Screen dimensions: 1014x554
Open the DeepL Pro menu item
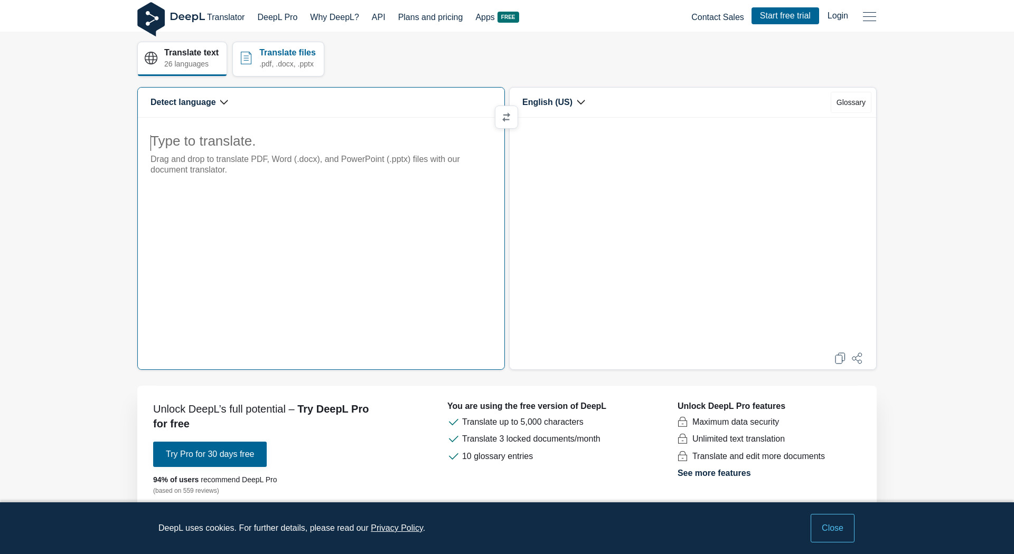pos(277,17)
